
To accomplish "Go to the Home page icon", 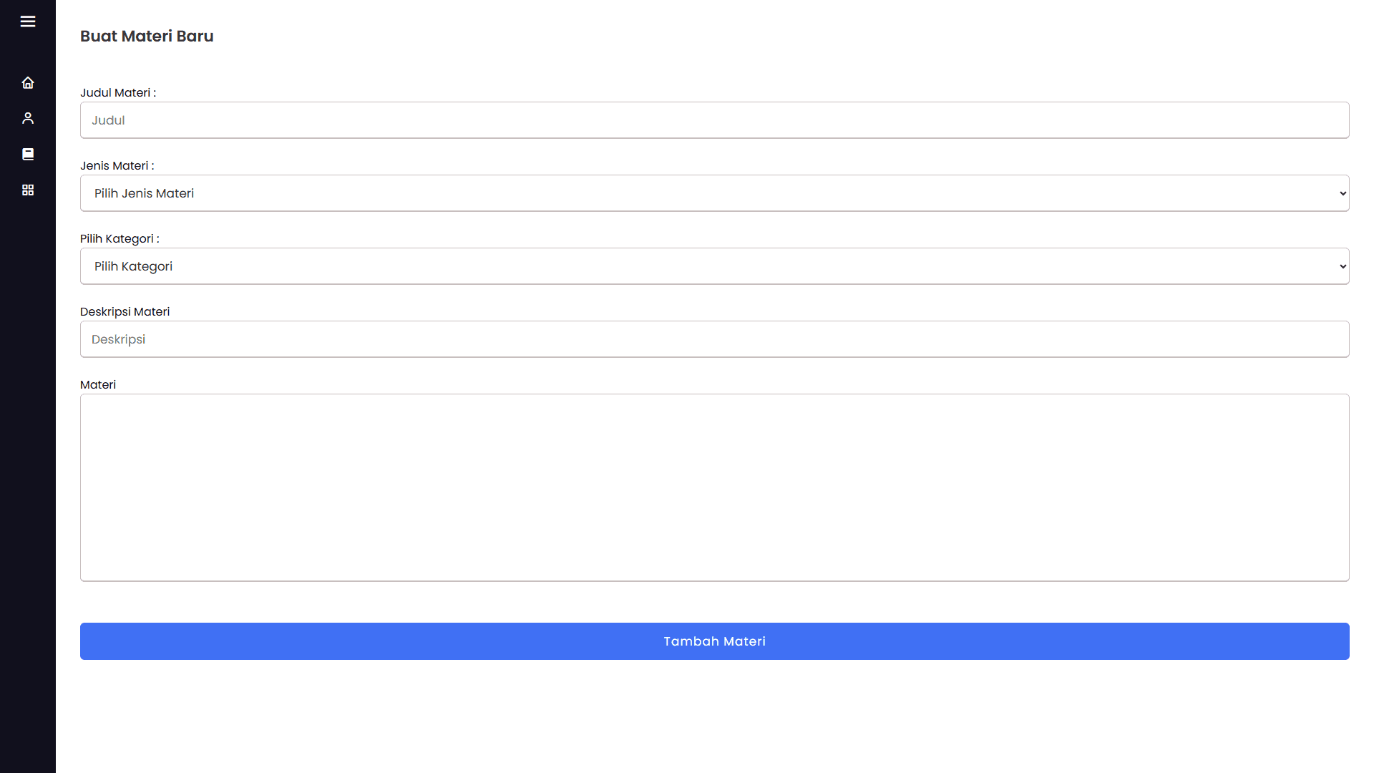I will [28, 83].
